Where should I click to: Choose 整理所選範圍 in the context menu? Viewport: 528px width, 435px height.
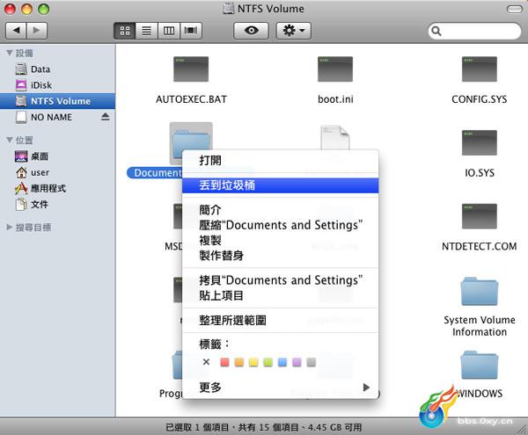280,320
